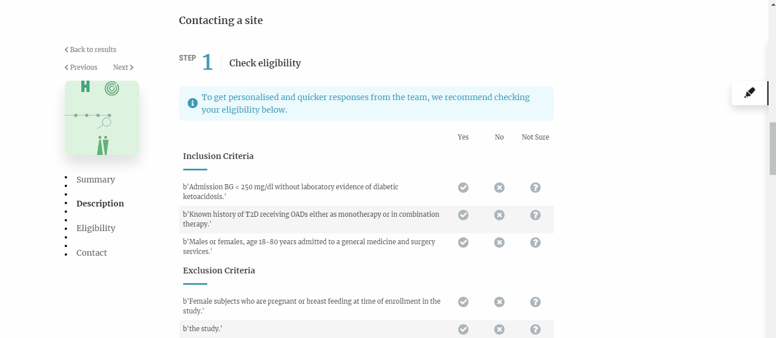Mark Yes for Admission BG criterion
This screenshot has width=776, height=338.
point(463,188)
